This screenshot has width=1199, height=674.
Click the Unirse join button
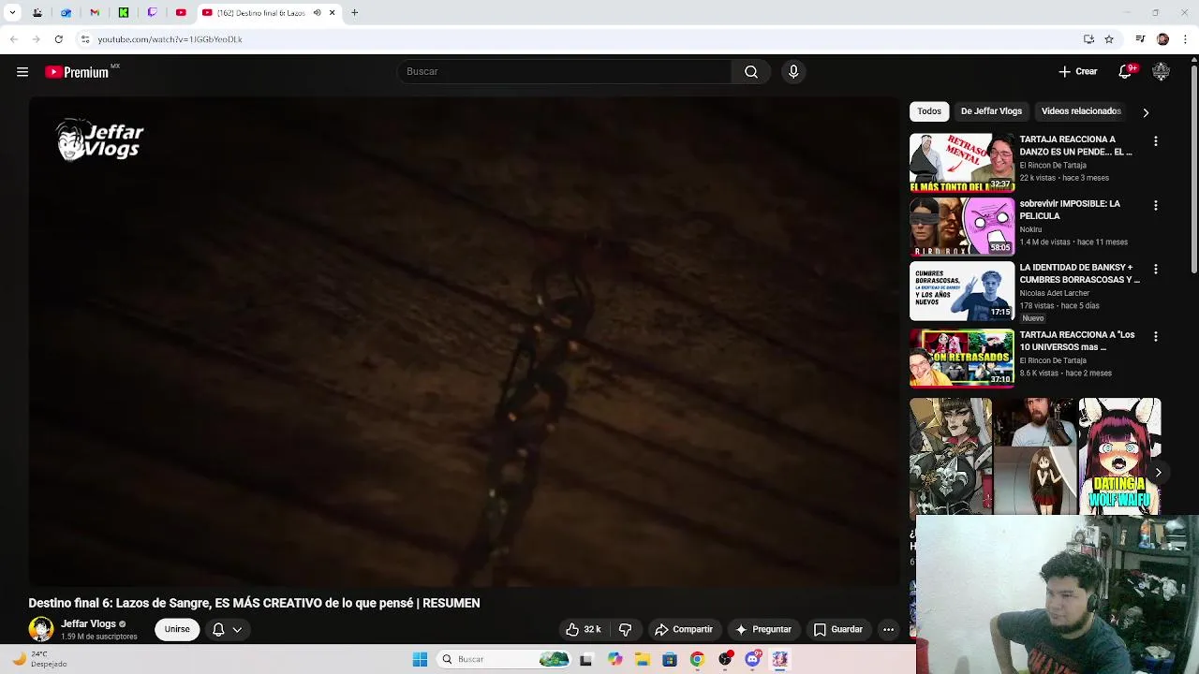[177, 629]
